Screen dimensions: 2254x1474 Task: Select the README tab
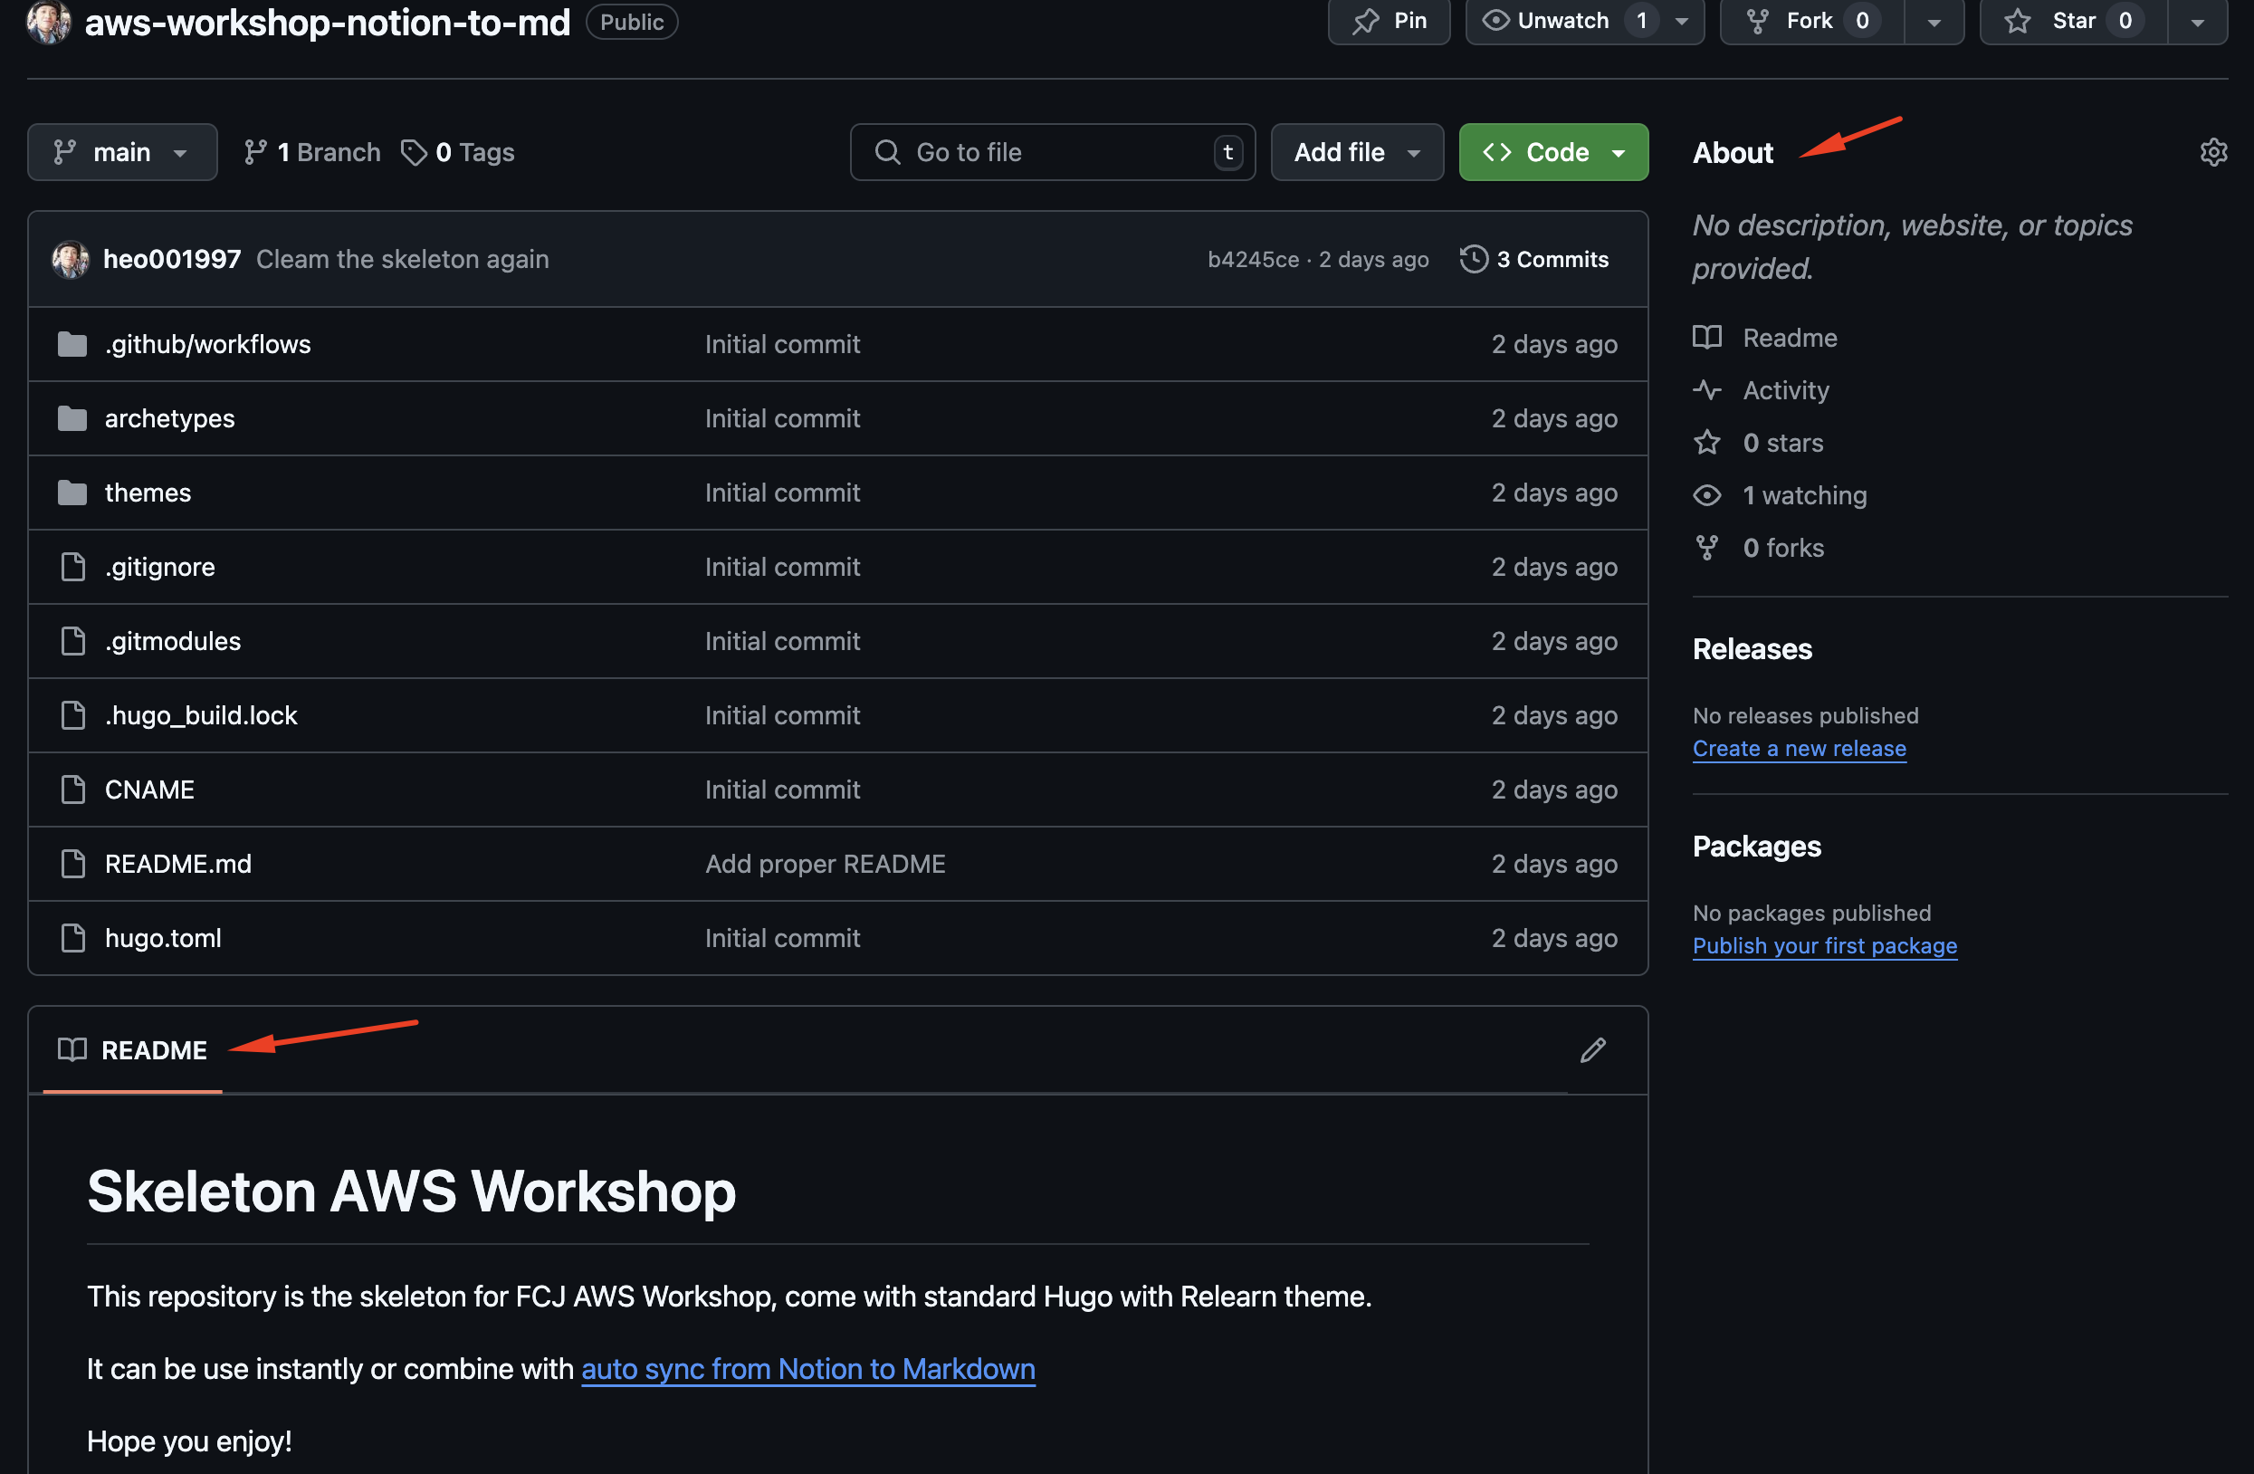134,1049
